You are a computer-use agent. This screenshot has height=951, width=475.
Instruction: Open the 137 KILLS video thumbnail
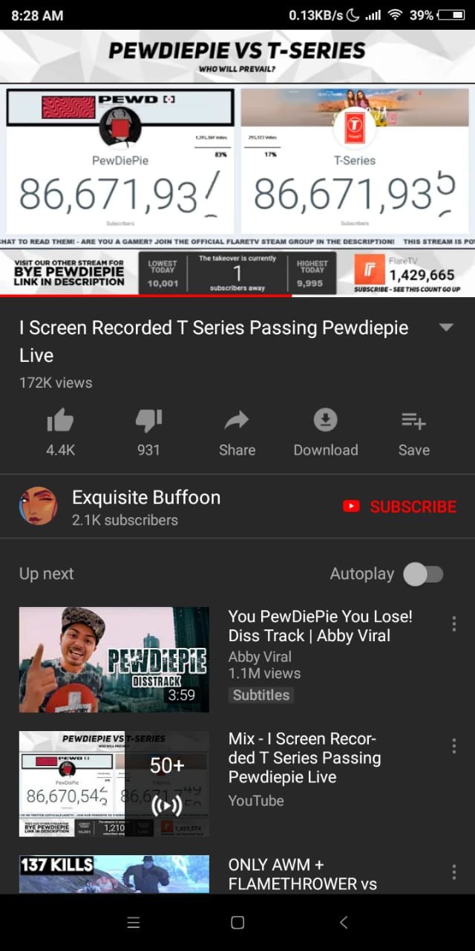pyautogui.click(x=114, y=874)
